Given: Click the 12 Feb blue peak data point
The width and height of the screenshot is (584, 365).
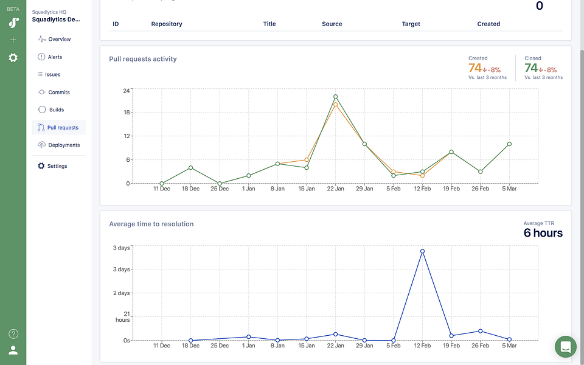Looking at the screenshot, I should 422,251.
